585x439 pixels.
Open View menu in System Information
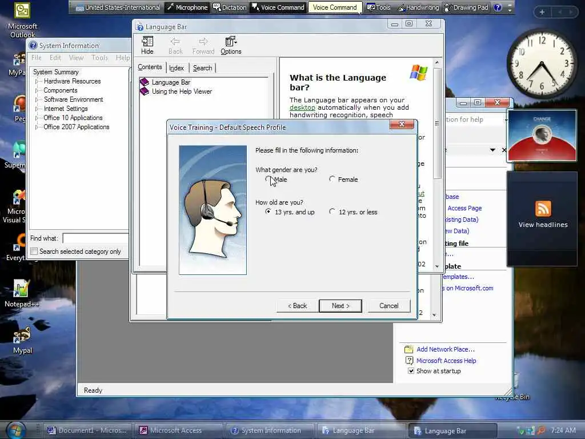[x=76, y=58]
